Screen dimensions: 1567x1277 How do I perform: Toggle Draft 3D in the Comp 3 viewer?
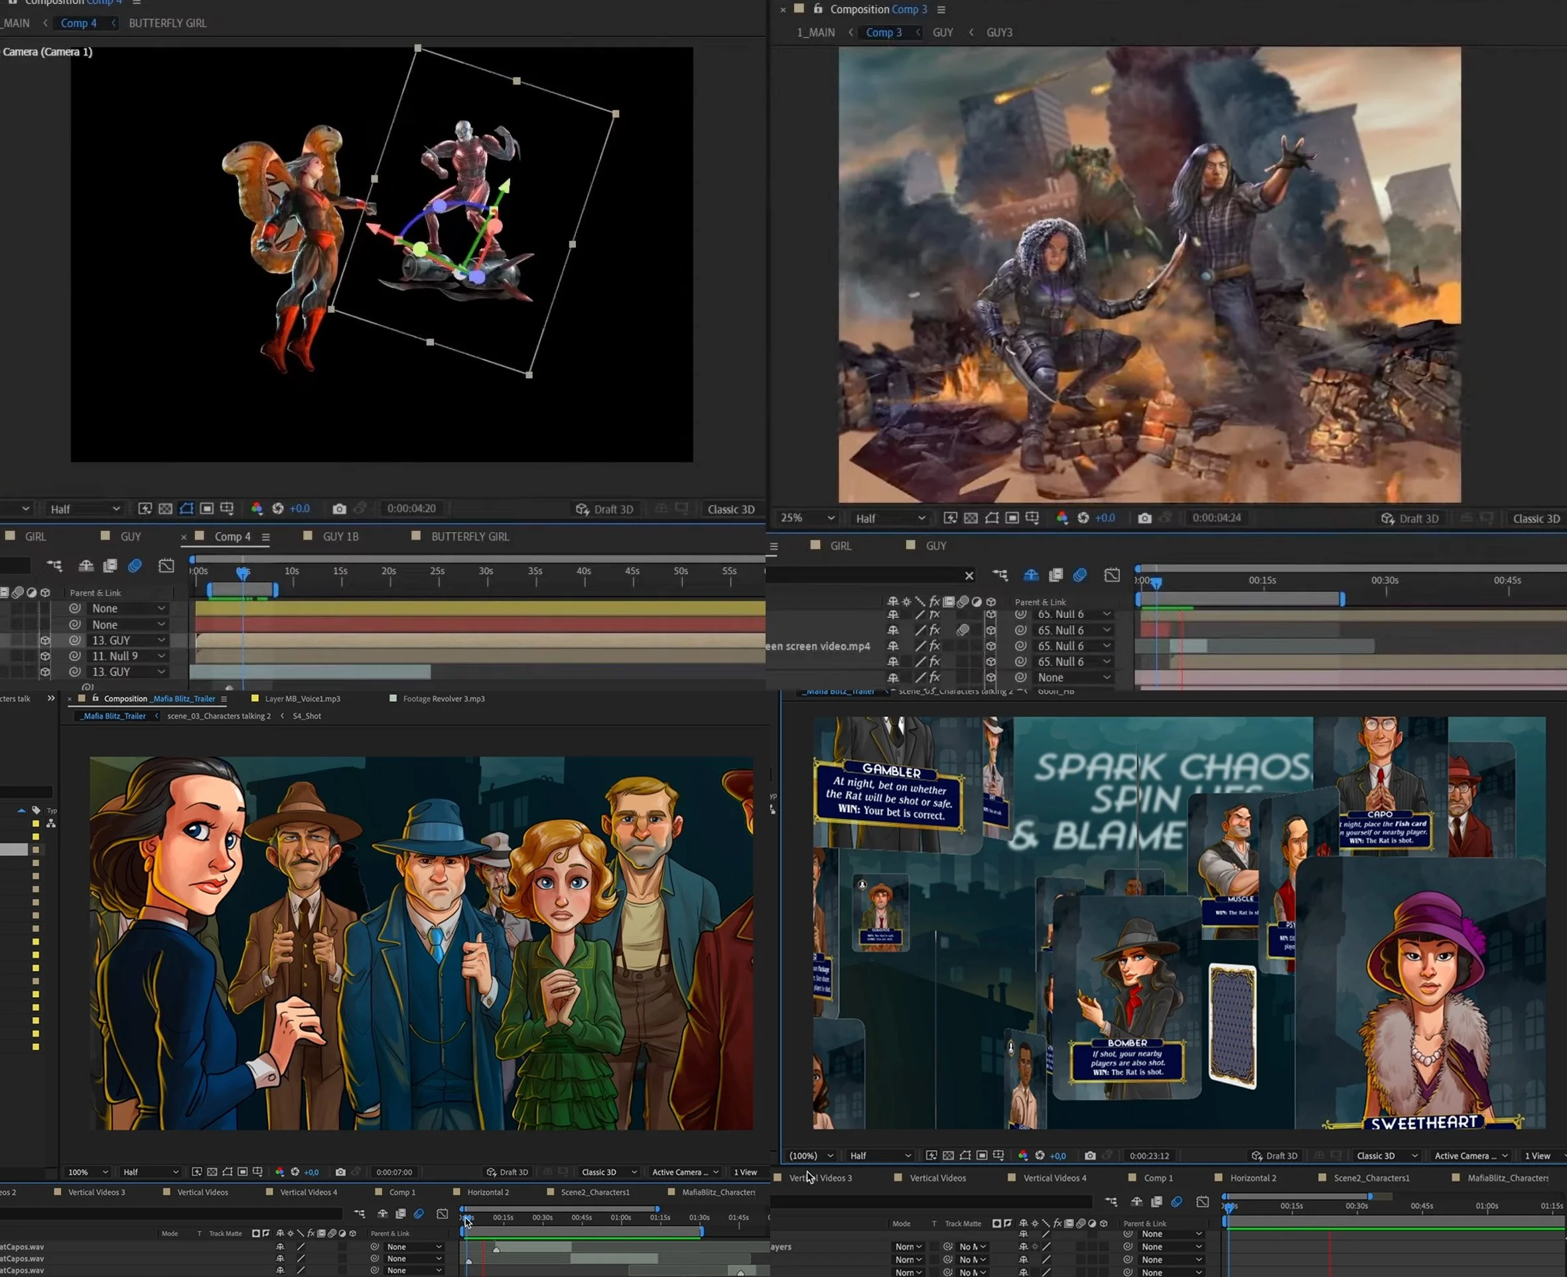point(1409,518)
